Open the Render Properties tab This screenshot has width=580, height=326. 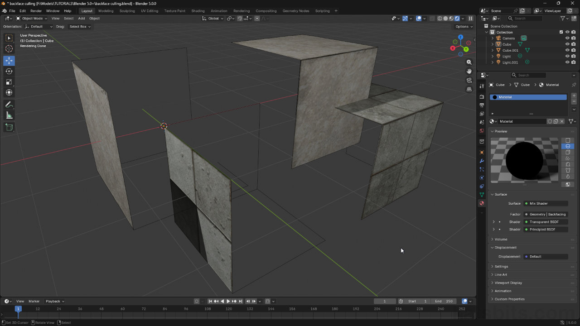(482, 96)
